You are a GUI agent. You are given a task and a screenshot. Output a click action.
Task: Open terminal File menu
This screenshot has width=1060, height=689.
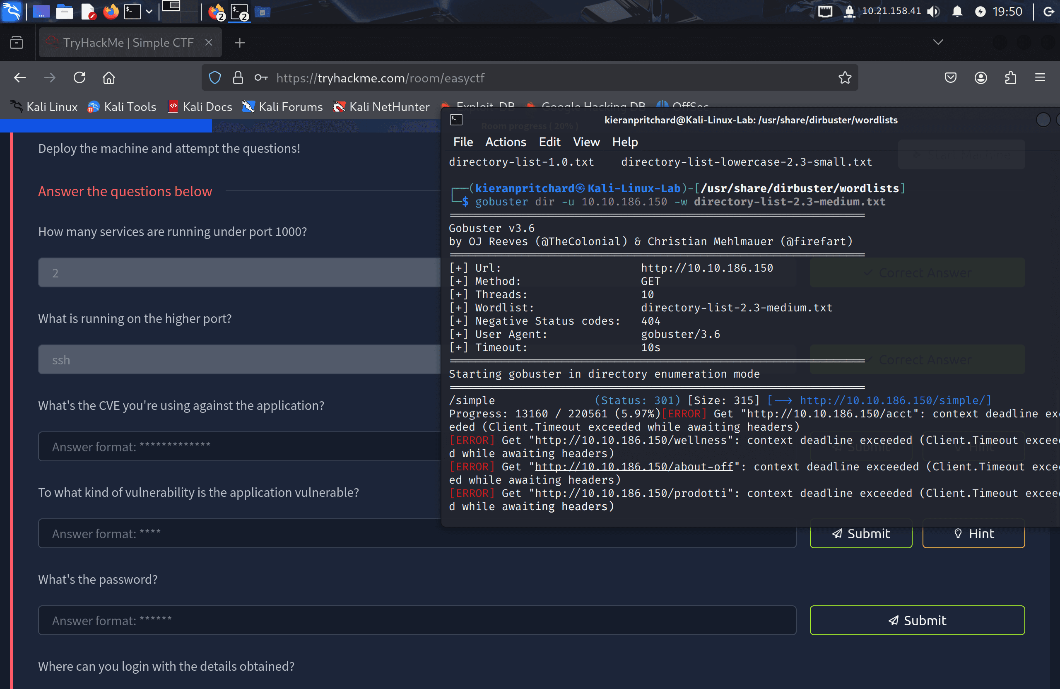pos(463,142)
